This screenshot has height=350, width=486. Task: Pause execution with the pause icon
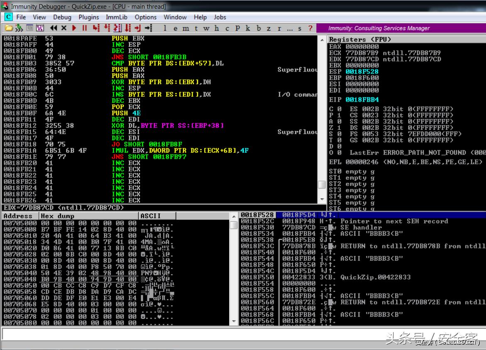(84, 28)
